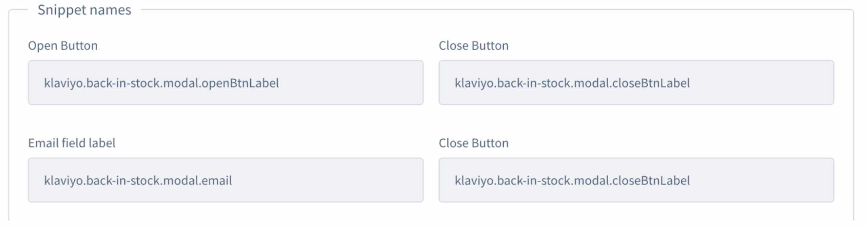Screen dimensions: 867x227
Task: Click the "Open Button" label text
Action: (x=63, y=46)
